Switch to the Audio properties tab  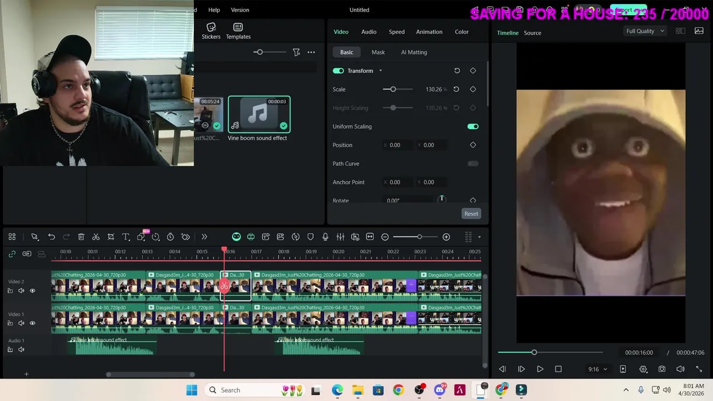[369, 32]
